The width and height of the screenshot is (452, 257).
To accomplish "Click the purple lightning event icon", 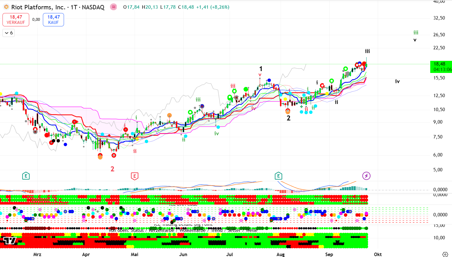I will [x=366, y=176].
